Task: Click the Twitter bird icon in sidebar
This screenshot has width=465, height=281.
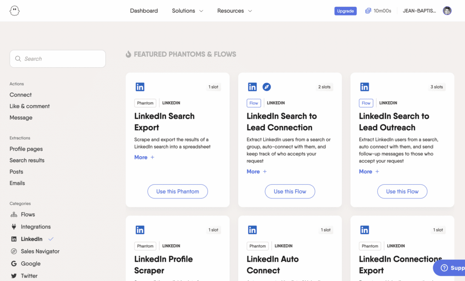Action: pos(14,276)
